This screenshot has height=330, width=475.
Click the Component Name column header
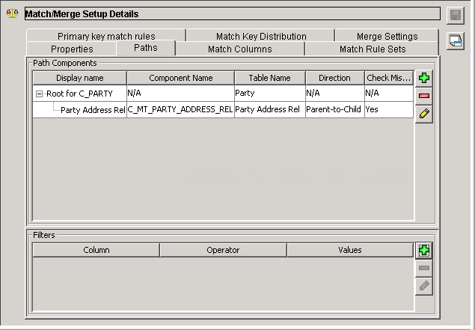coord(180,78)
